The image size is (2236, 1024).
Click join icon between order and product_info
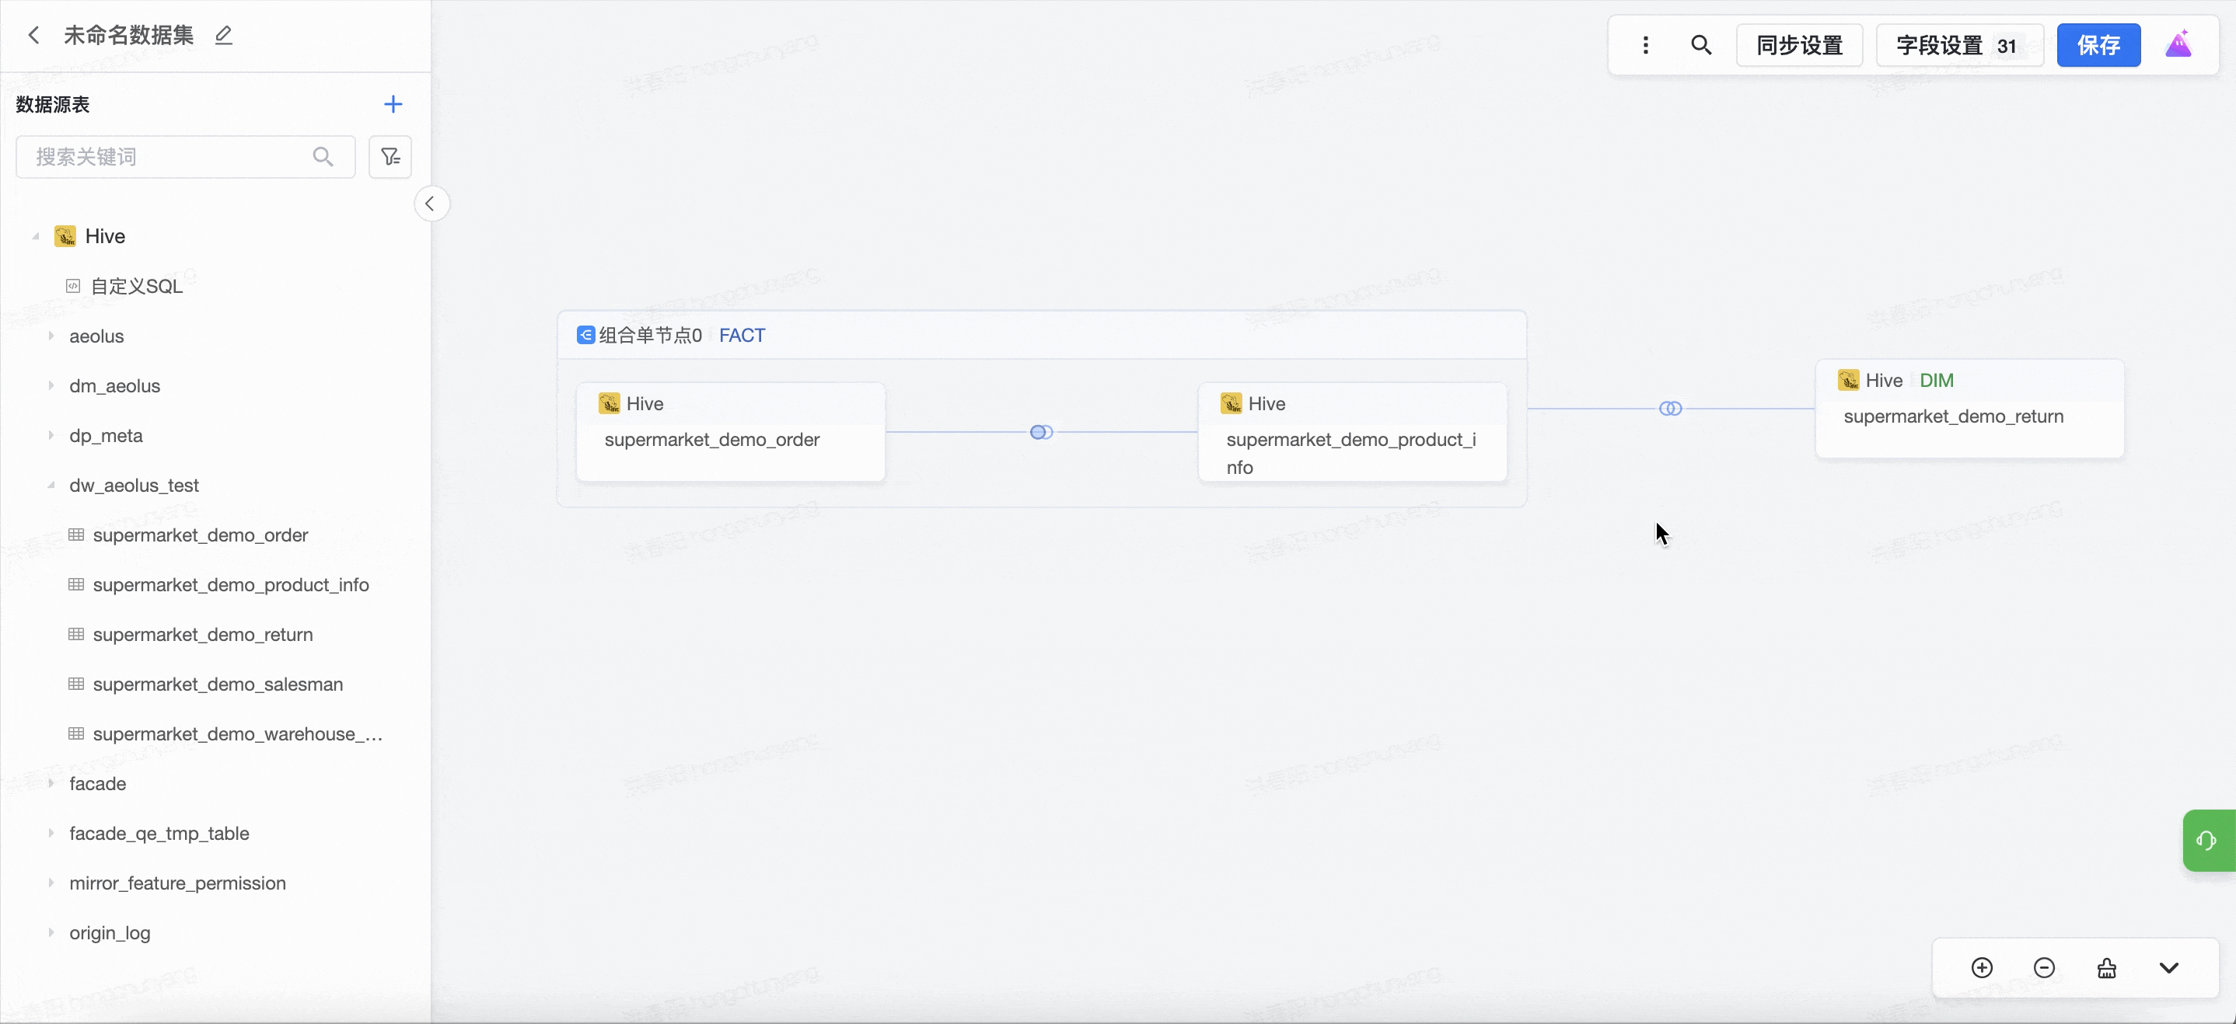[x=1041, y=432]
